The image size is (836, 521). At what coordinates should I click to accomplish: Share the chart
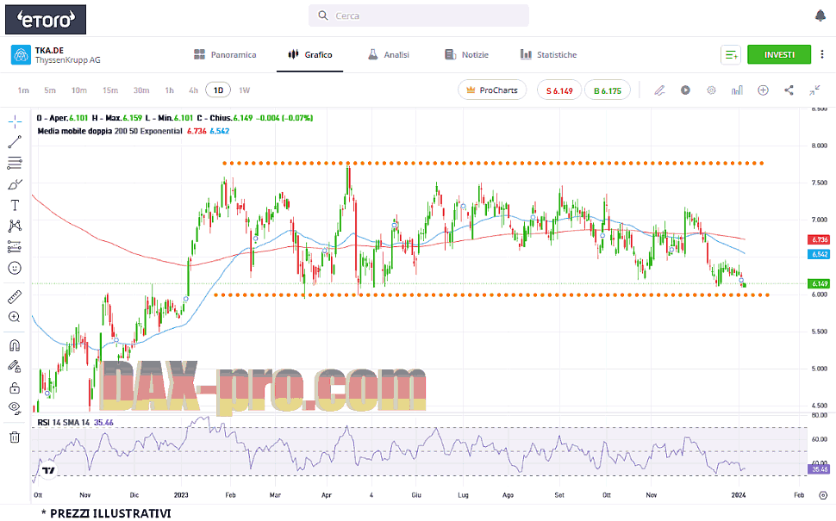[789, 90]
